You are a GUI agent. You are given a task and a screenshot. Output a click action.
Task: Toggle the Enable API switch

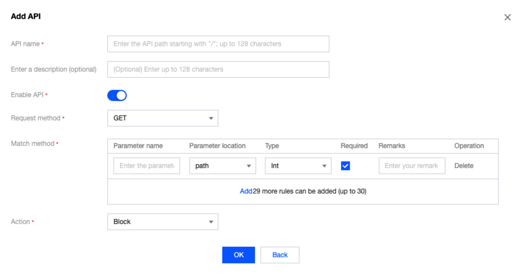(x=117, y=95)
